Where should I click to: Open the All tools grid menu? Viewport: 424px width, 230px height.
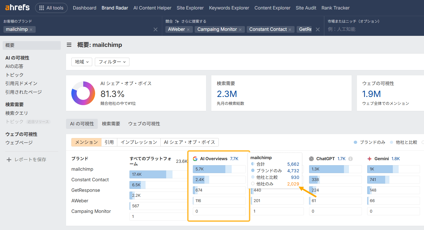51,8
